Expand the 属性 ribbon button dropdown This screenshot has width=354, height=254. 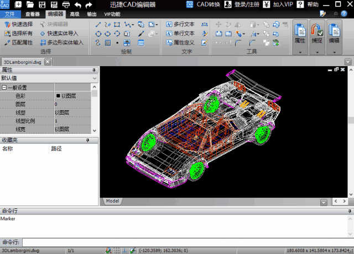[300, 52]
